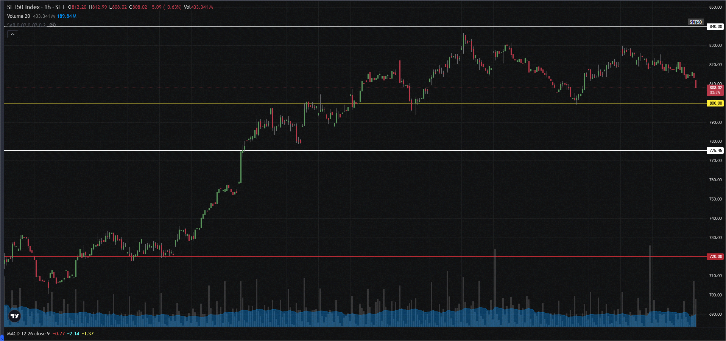The image size is (726, 341).
Task: Click the countdown timer 03:25 on price axis
Action: coord(715,93)
